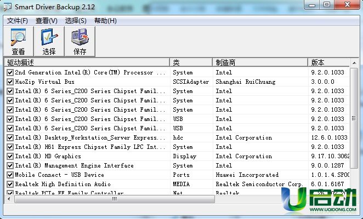Click version '9.0.0.1287' cell
This screenshot has height=219, width=363.
tap(327, 165)
